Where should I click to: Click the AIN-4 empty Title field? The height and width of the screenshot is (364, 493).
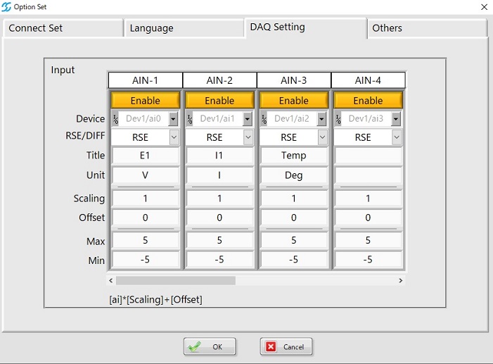click(368, 156)
